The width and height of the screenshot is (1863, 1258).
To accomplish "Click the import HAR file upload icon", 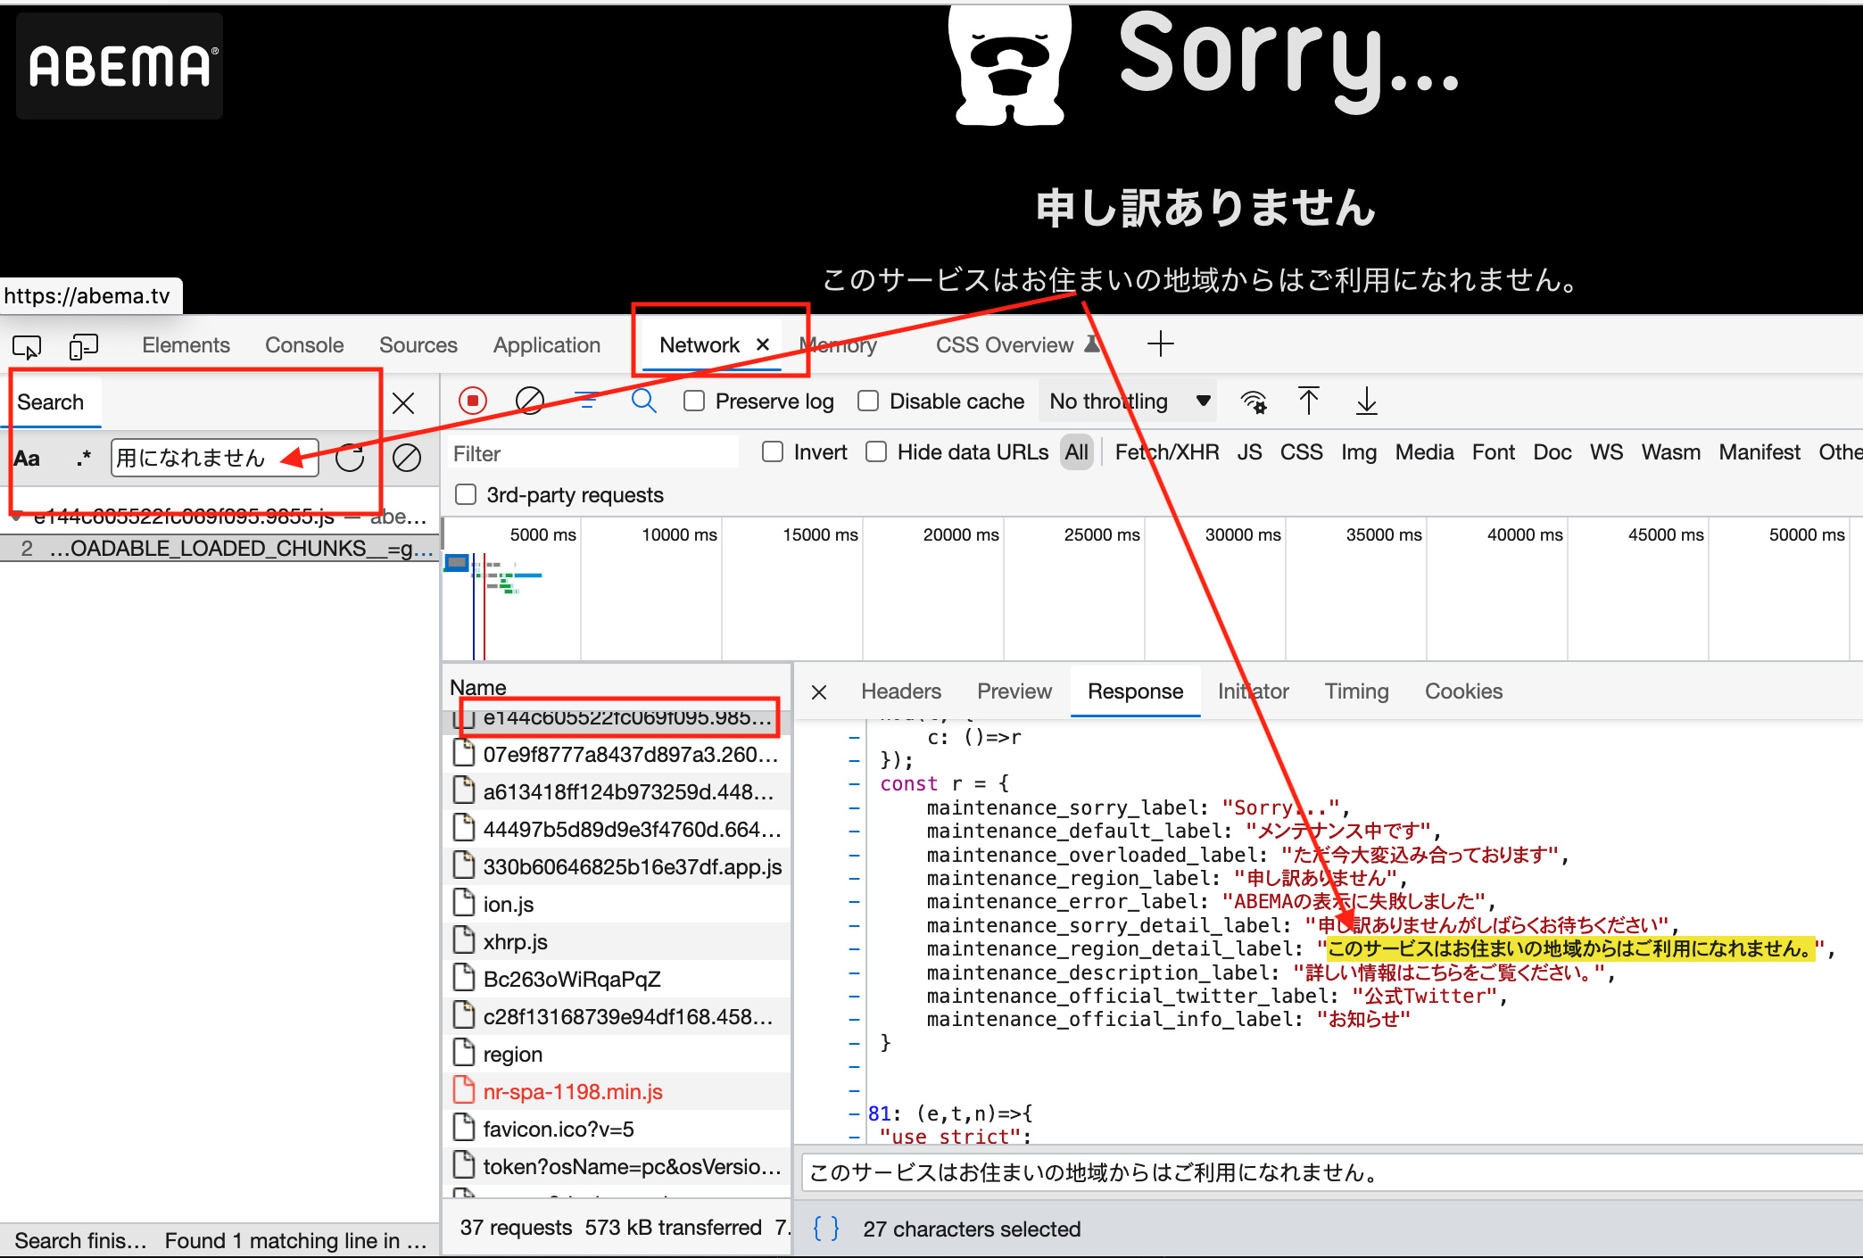I will (1307, 403).
